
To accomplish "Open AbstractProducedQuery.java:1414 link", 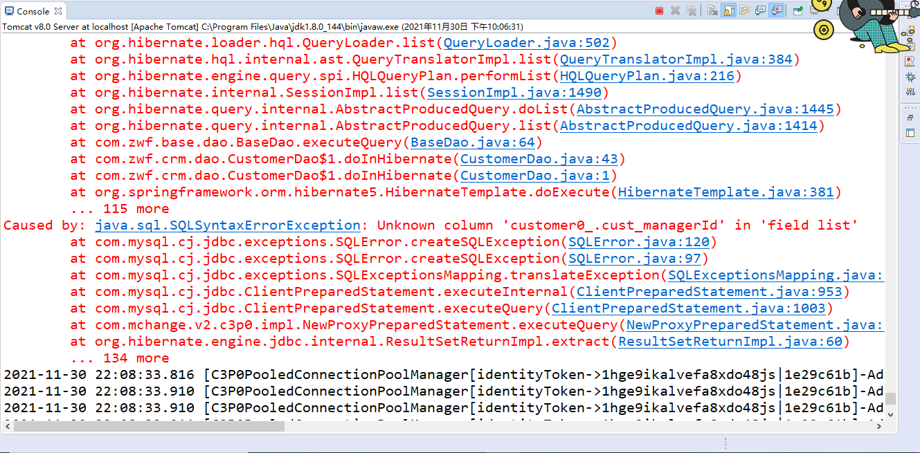I will coord(689,126).
